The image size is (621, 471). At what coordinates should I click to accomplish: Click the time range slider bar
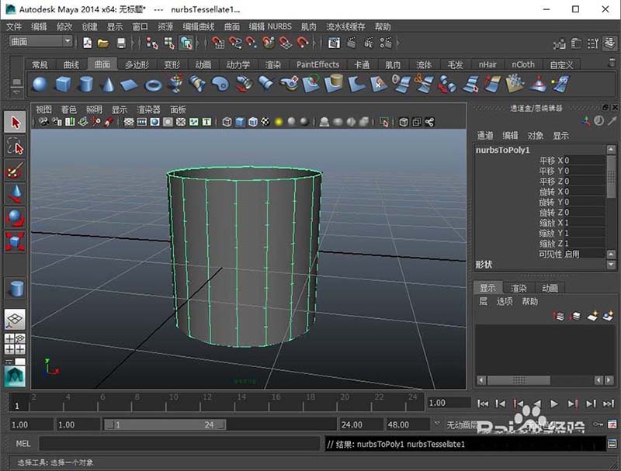(x=163, y=425)
